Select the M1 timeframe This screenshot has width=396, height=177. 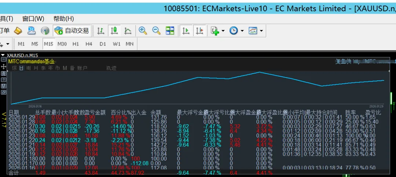click(x=21, y=44)
